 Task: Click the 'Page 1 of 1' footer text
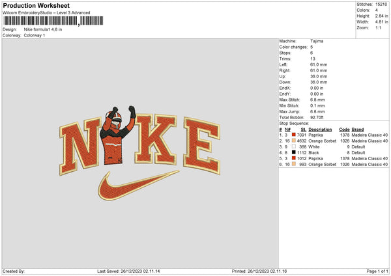377,271
